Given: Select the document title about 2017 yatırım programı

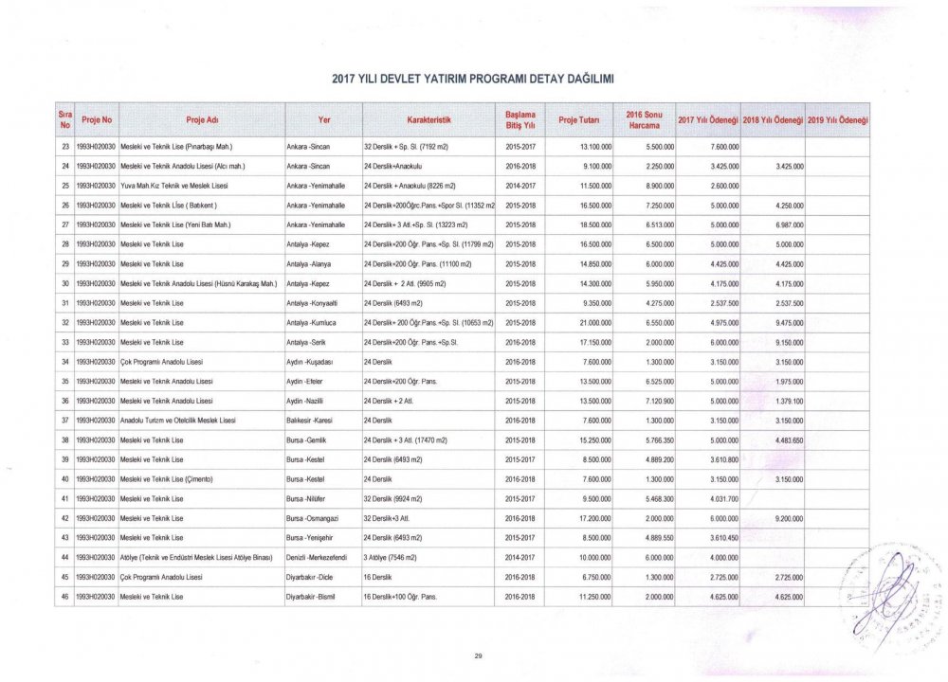Looking at the screenshot, I should click(x=474, y=77).
